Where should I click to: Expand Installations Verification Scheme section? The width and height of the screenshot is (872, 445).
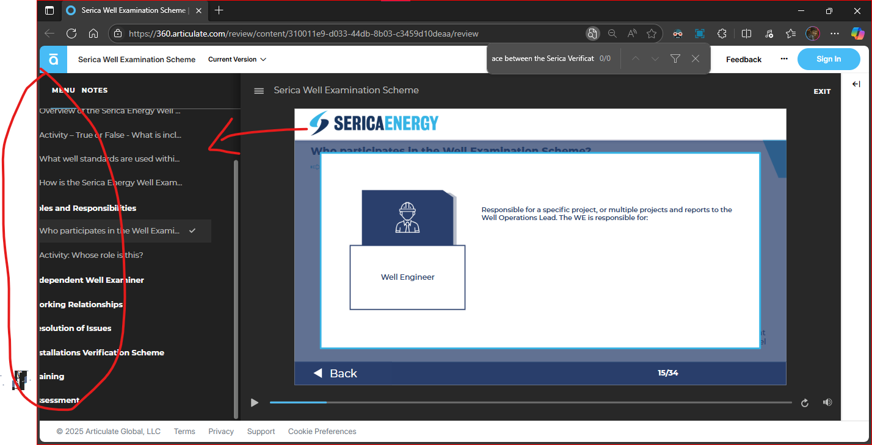pos(101,352)
